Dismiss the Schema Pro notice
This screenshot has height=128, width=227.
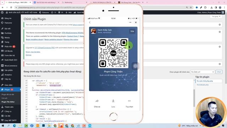(220, 25)
